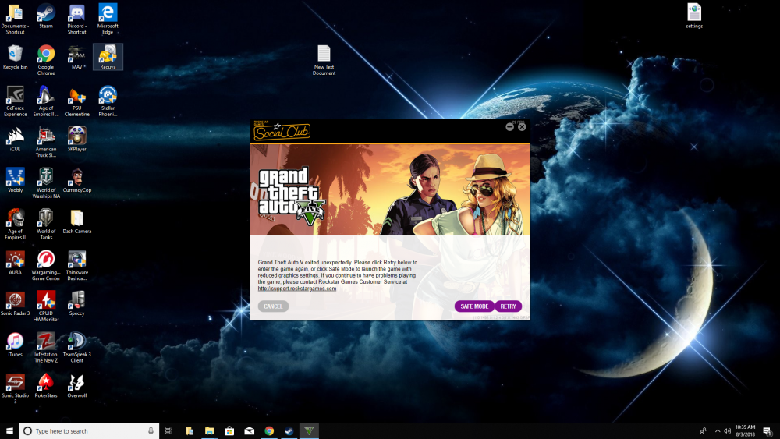Open the Voobly desktop icon
This screenshot has width=780, height=439.
tap(15, 180)
